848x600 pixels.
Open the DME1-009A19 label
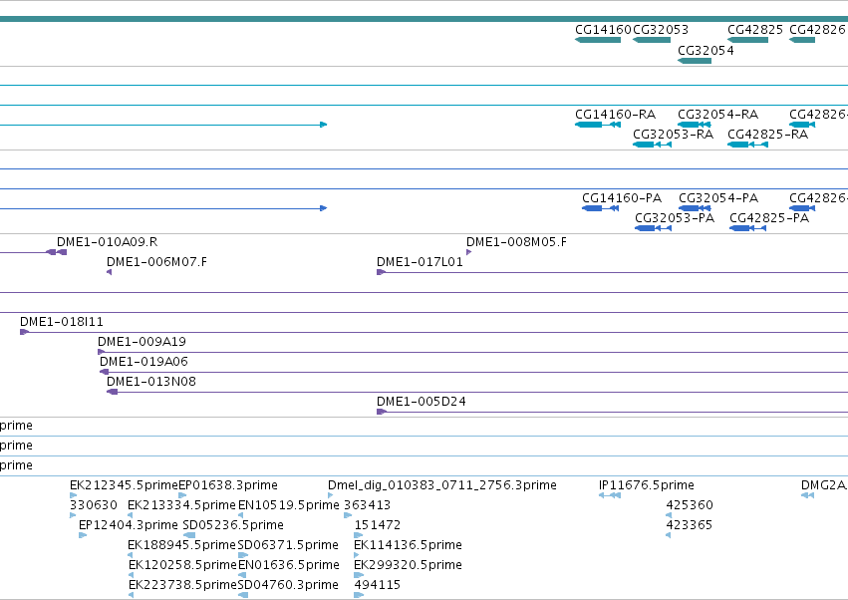[x=141, y=342]
